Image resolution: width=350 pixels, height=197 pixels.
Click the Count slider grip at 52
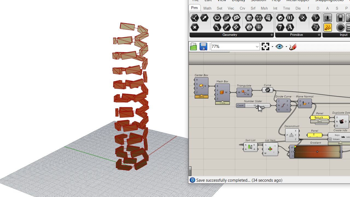point(258,106)
